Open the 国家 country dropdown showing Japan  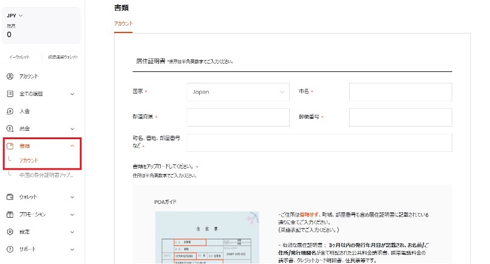[x=238, y=92]
